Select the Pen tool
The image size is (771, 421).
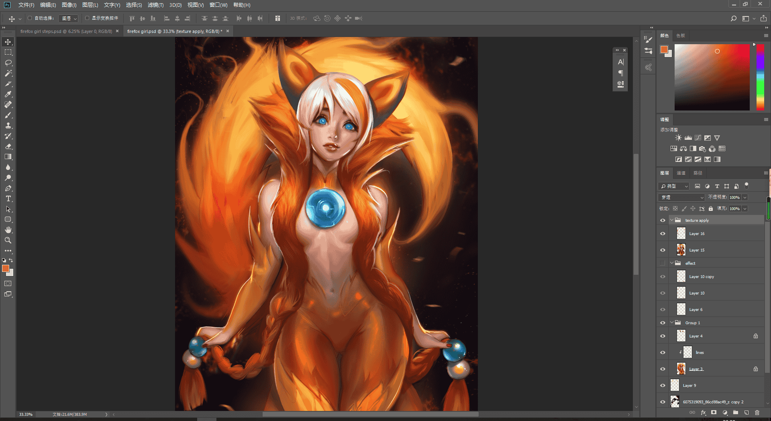[8, 188]
